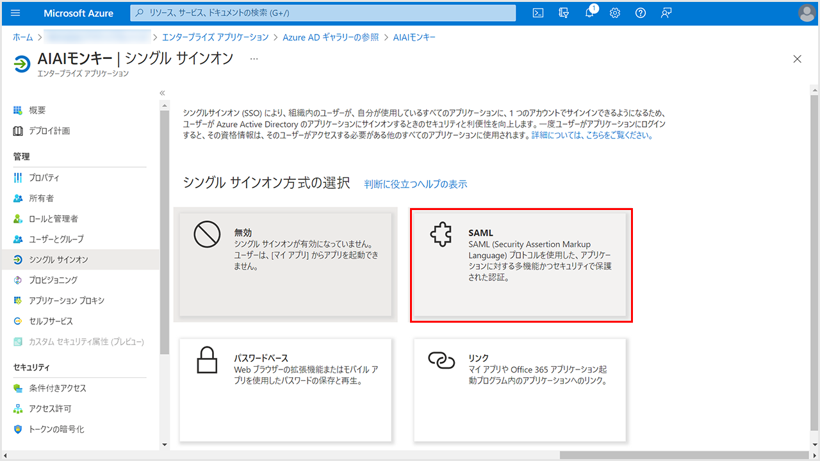
Task: Open directory and subscription filter icon
Action: (x=564, y=13)
